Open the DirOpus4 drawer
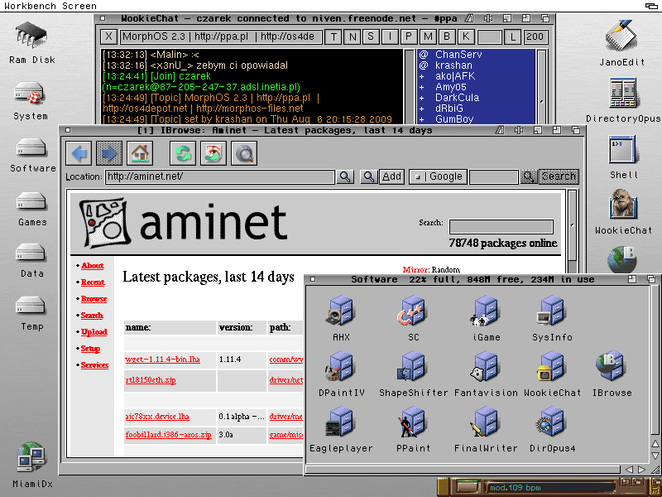 point(552,422)
